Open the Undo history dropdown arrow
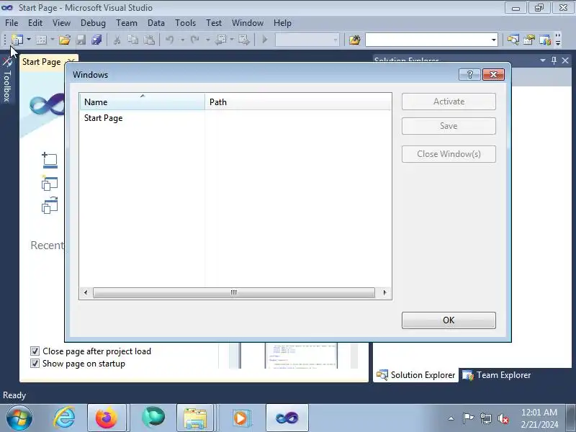 [x=182, y=40]
